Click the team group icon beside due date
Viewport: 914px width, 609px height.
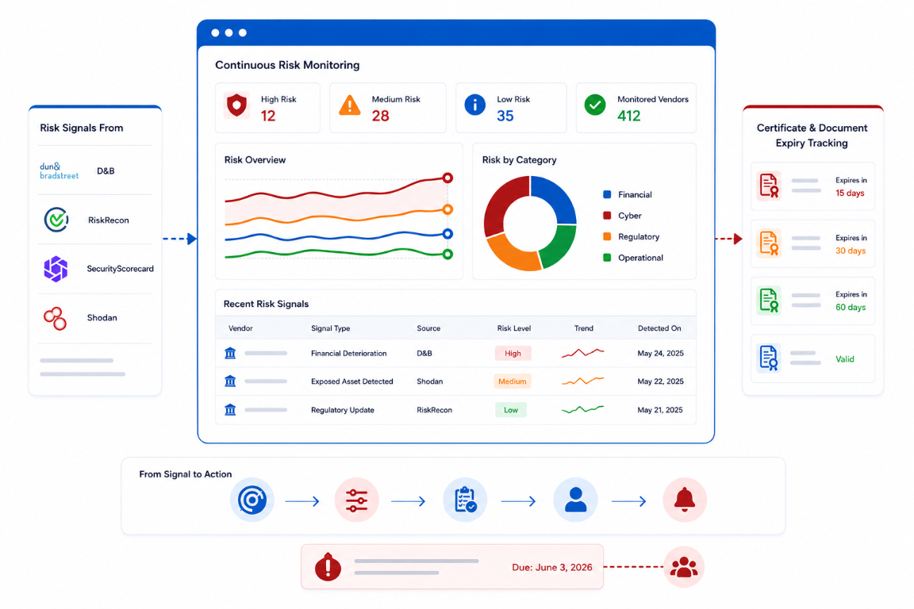(x=684, y=566)
